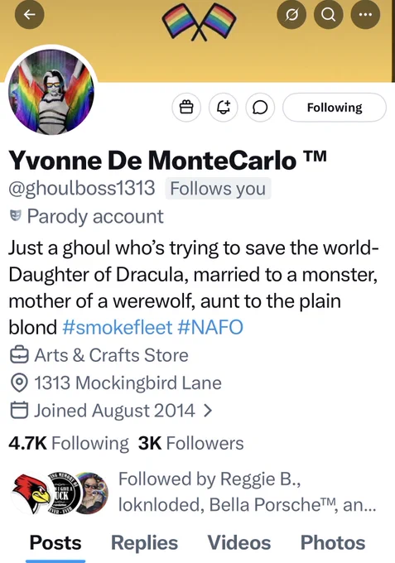
Task: Switch to the Replies tab
Action: pos(144,542)
